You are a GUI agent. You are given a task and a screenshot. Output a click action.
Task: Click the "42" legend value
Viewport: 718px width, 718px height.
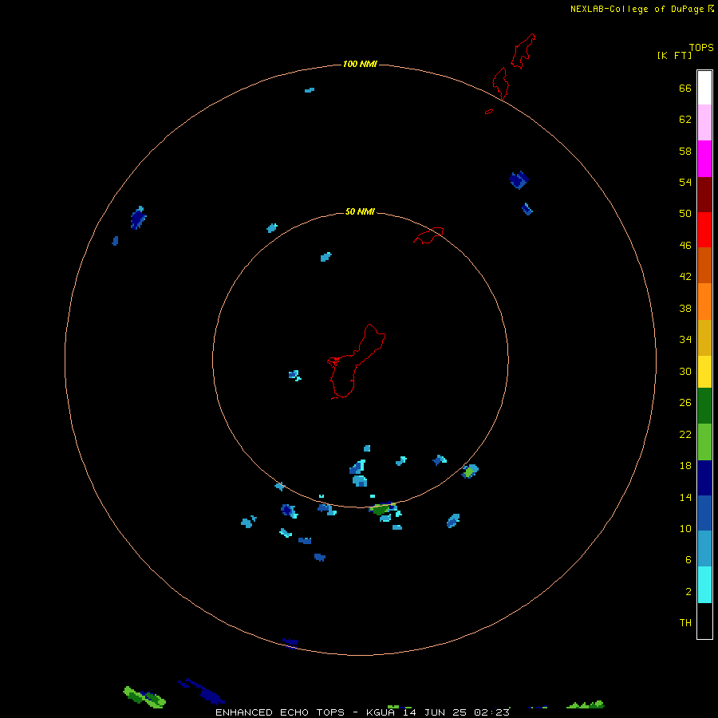pyautogui.click(x=685, y=277)
